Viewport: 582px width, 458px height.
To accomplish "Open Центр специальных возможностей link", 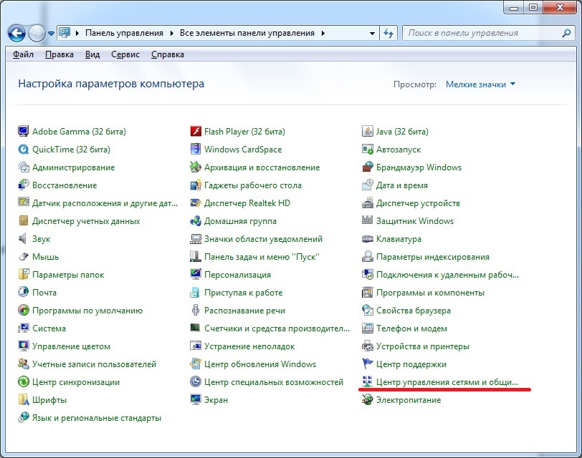I will [274, 382].
